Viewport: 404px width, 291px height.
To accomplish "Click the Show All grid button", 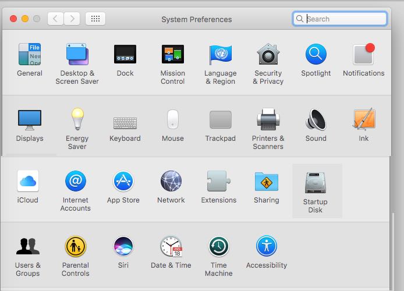I will (95, 19).
